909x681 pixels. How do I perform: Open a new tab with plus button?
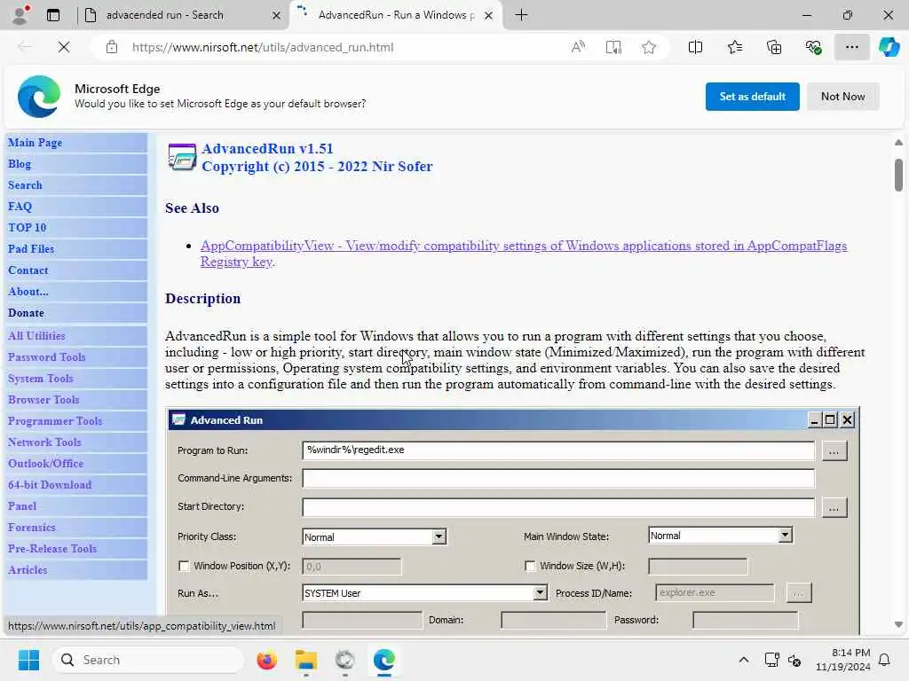tap(521, 15)
